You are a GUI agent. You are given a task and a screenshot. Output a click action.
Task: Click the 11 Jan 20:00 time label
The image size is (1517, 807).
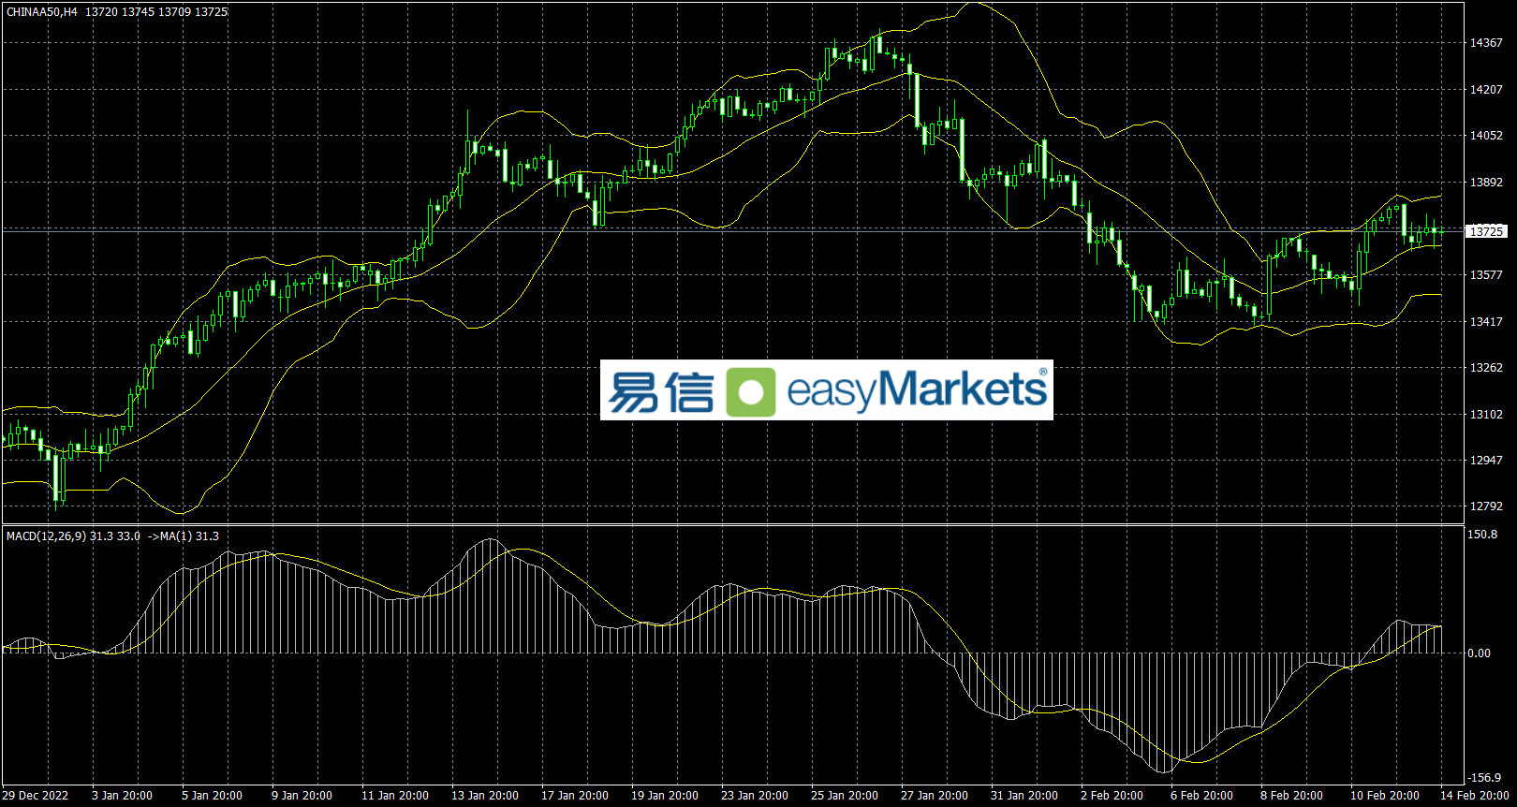[x=395, y=796]
